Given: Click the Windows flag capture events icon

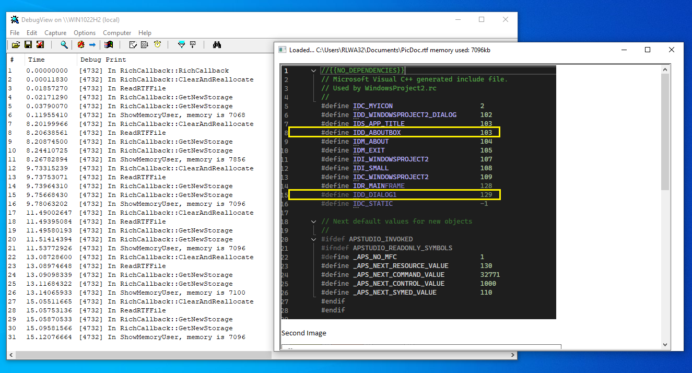Looking at the screenshot, I should pos(109,45).
